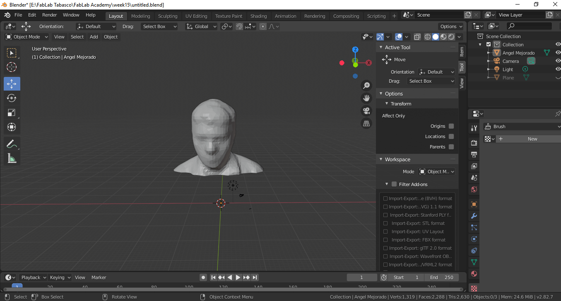This screenshot has height=301, width=561.
Task: Select the Measure ruler tool
Action: tap(12, 158)
